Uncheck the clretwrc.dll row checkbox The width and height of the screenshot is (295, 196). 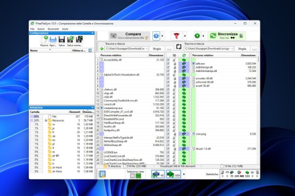(x=168, y=90)
